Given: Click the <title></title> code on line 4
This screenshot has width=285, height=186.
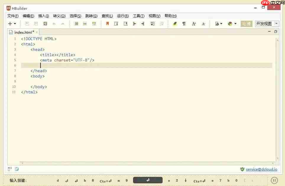Looking at the screenshot, I should [x=58, y=55].
